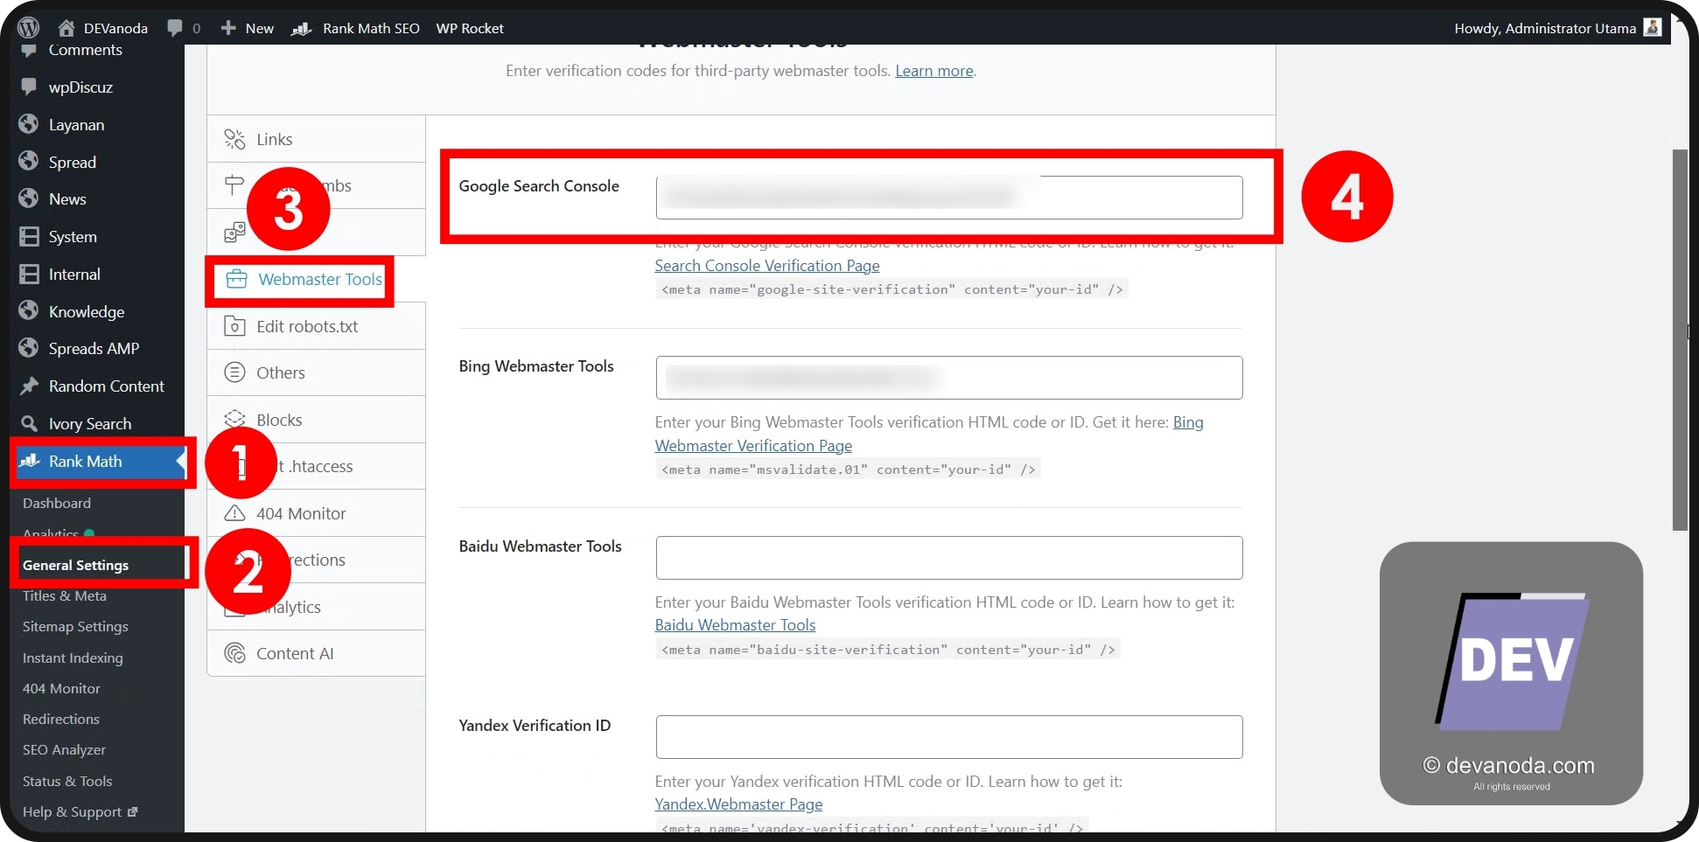Switch to the Content AI tab
The height and width of the screenshot is (842, 1699).
[x=316, y=653]
